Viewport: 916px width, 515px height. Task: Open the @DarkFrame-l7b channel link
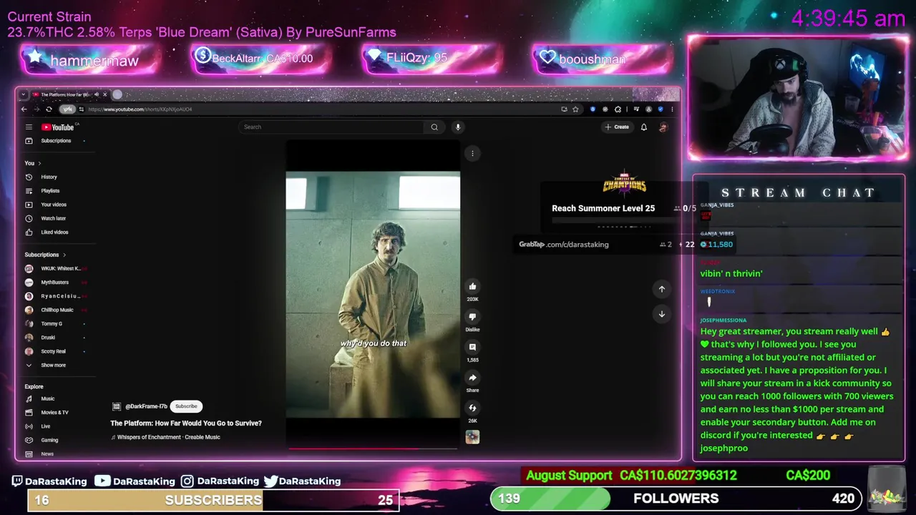[146, 406]
